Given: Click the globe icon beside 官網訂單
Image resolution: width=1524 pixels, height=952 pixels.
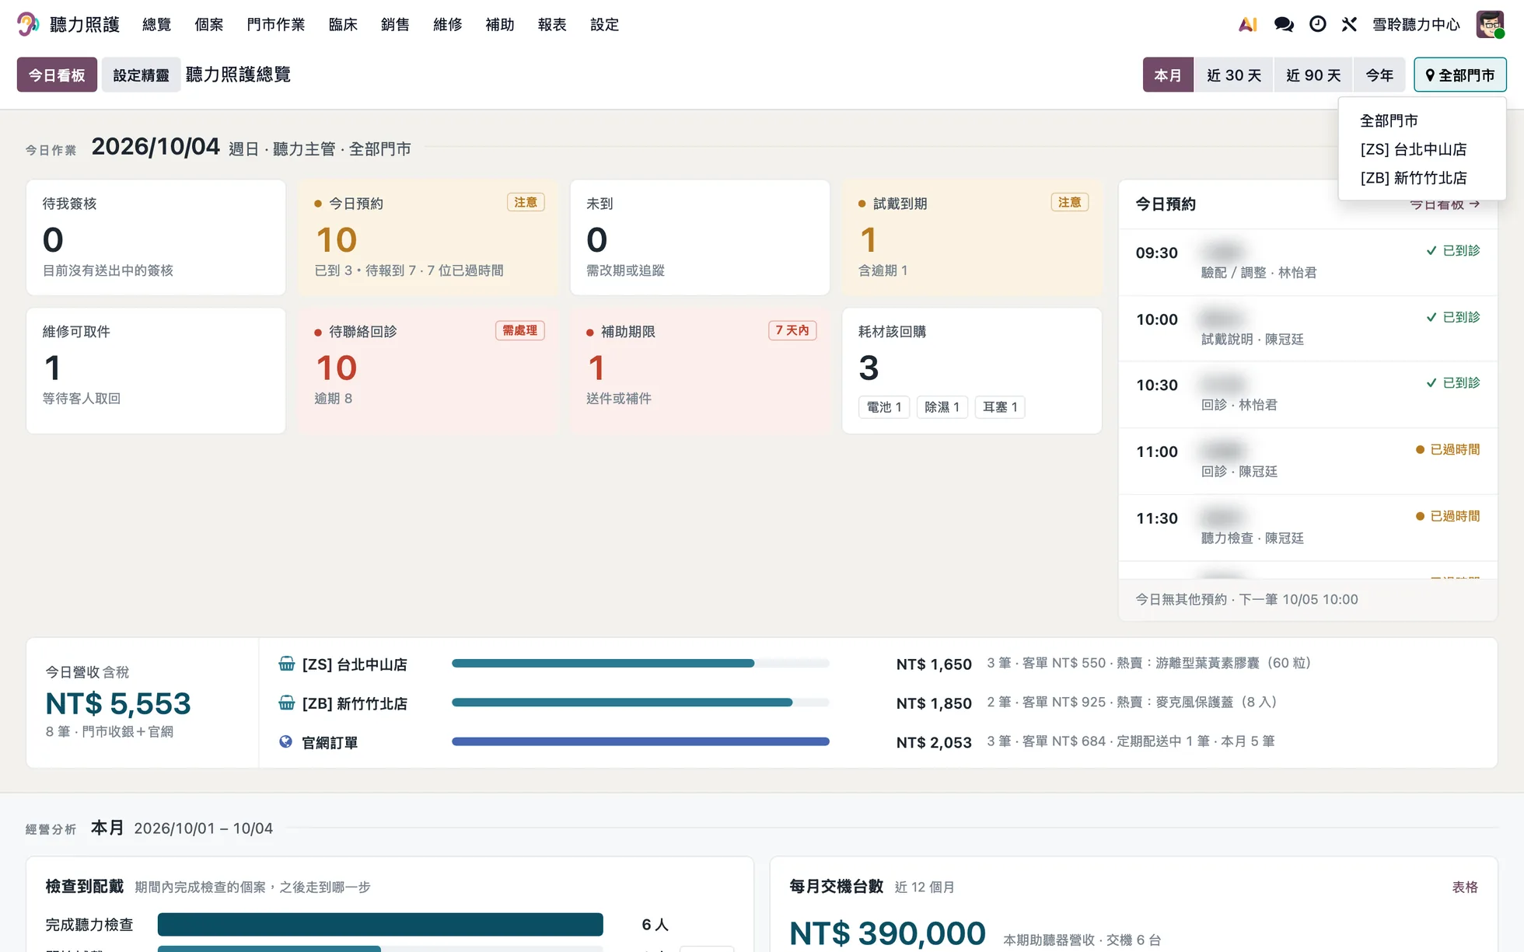Looking at the screenshot, I should point(285,741).
